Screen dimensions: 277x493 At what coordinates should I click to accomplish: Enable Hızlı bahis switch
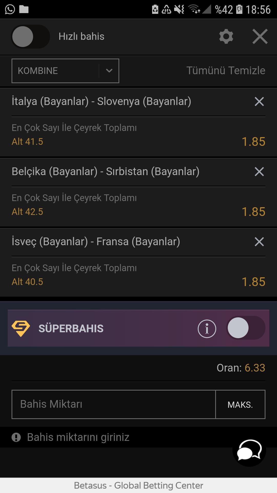30,36
